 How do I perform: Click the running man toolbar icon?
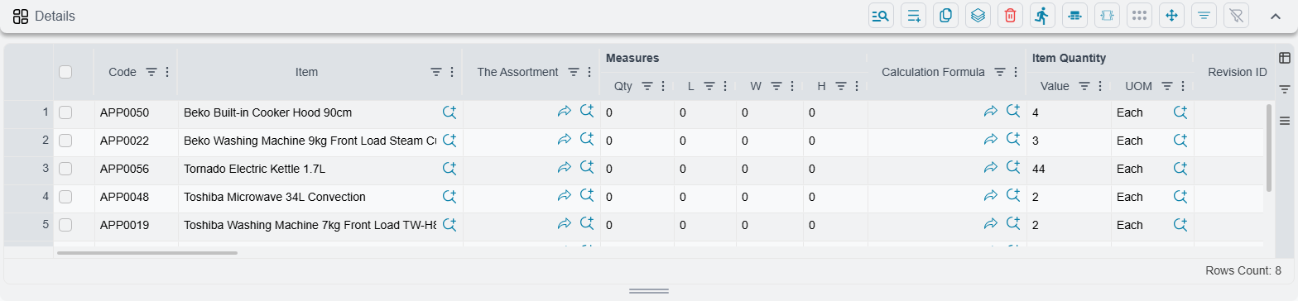[x=1042, y=15]
